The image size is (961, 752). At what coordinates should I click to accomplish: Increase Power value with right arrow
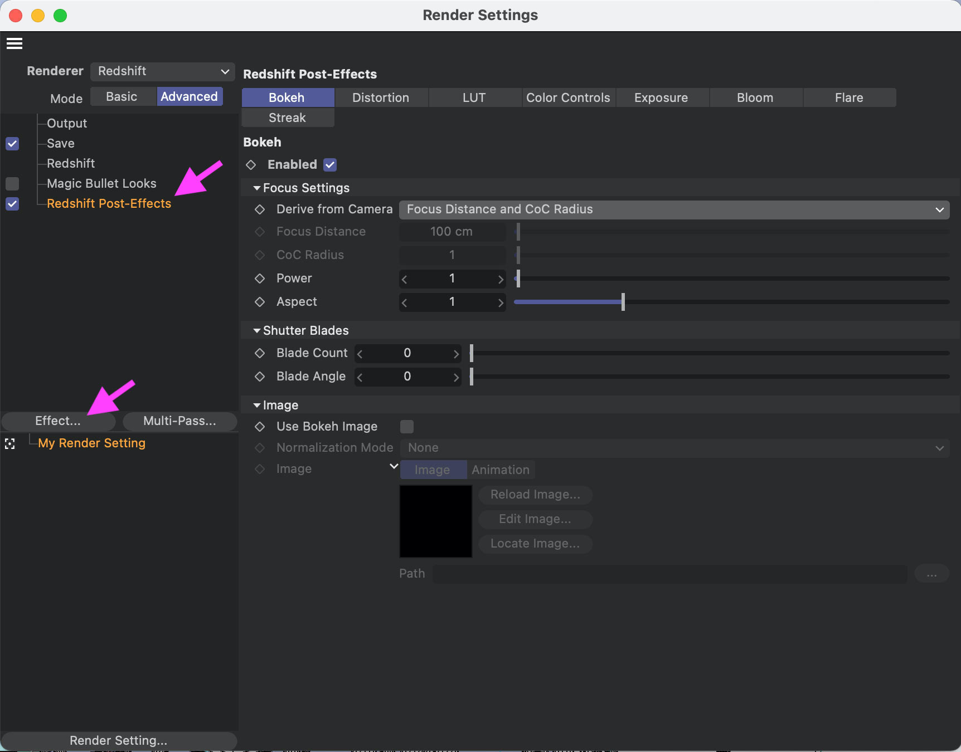pyautogui.click(x=501, y=279)
